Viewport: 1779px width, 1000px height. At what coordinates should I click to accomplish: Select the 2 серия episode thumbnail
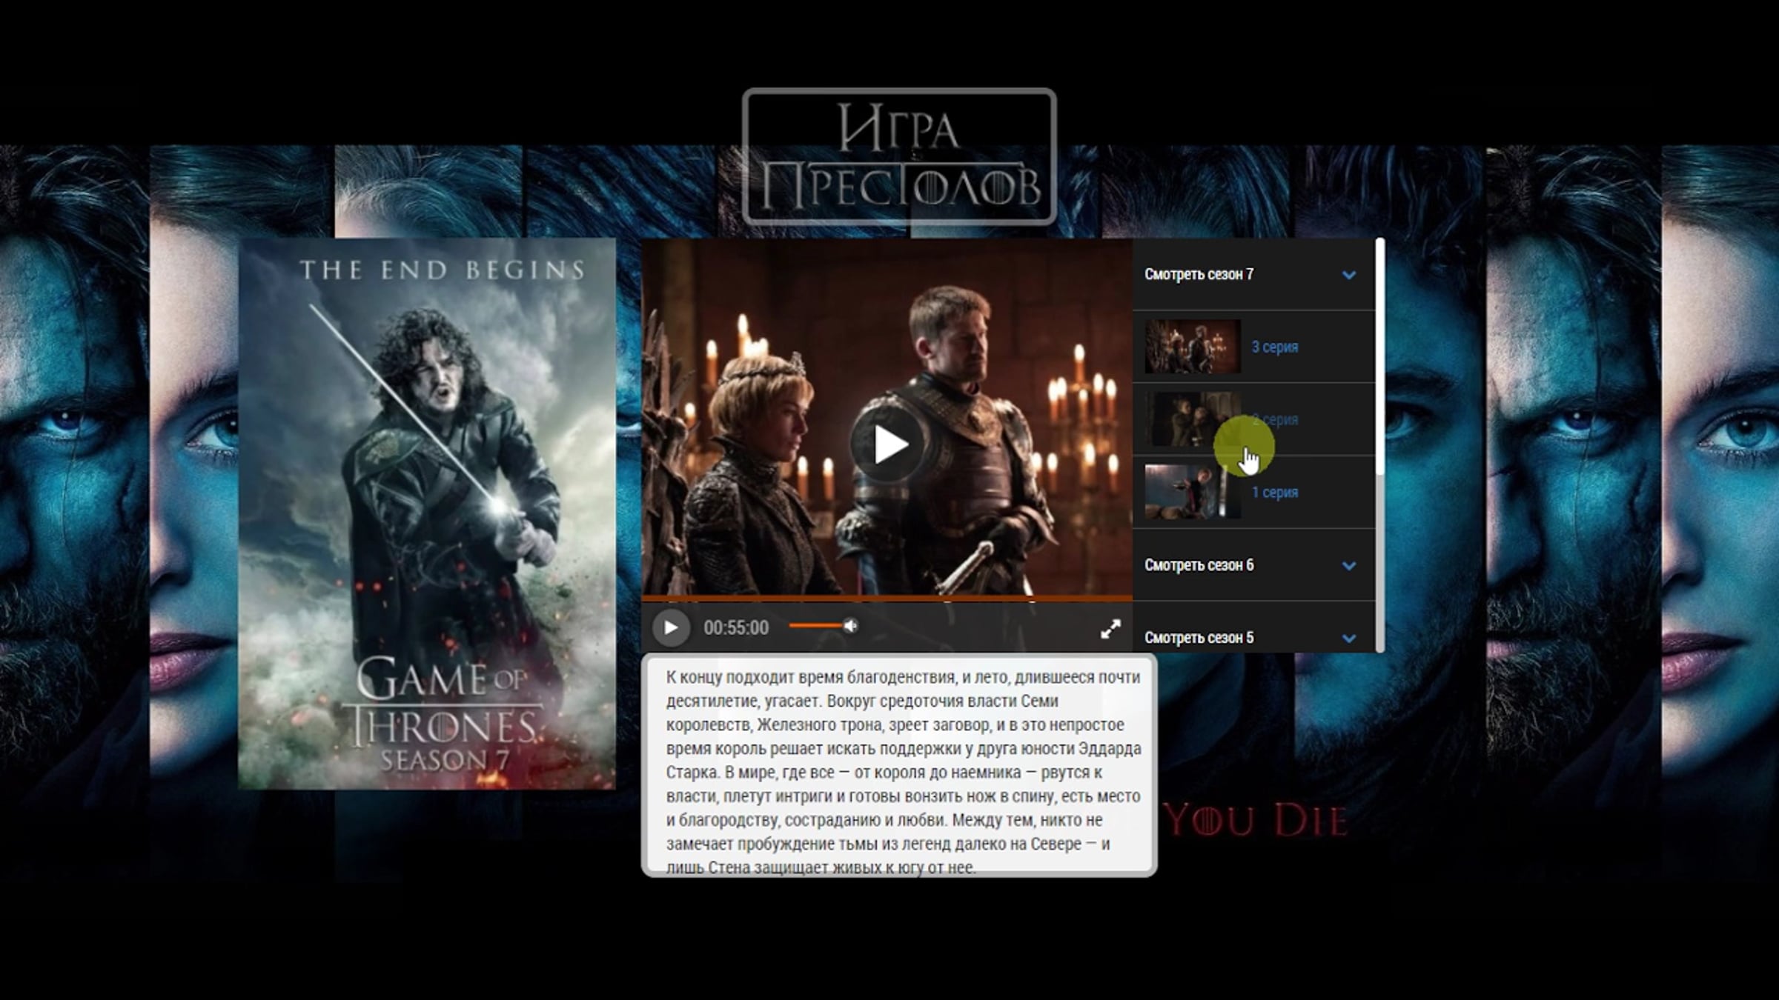point(1193,419)
